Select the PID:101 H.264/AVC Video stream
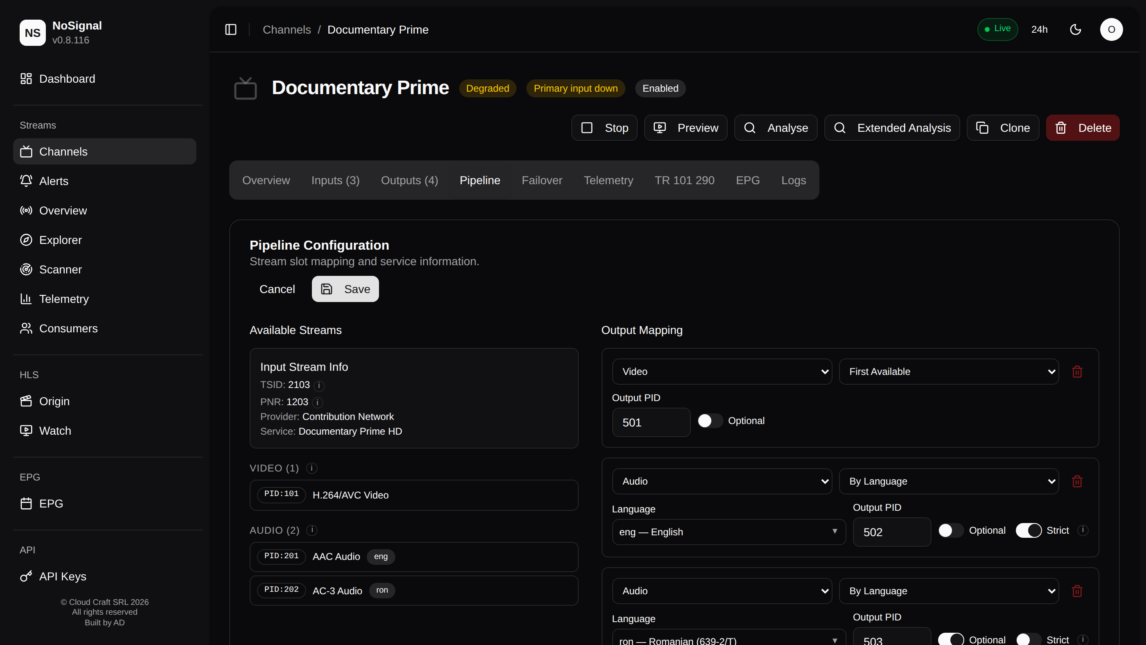Screen dimensions: 1146x645 (414, 495)
